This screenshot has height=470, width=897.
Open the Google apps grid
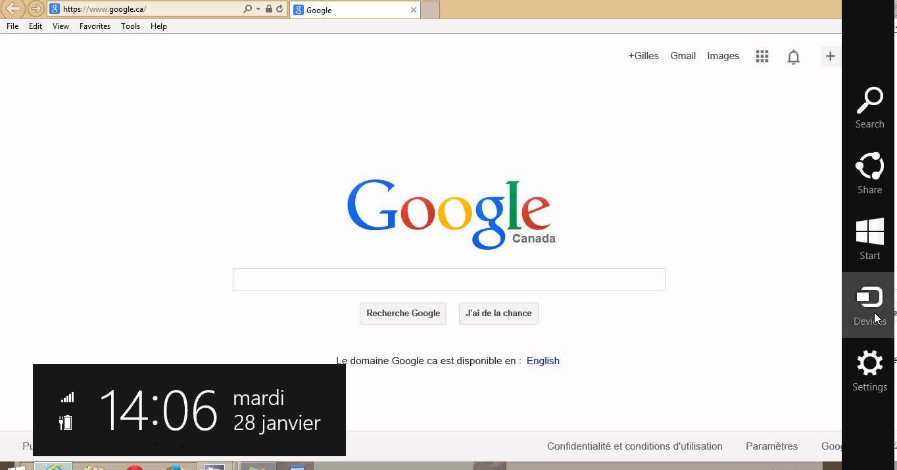click(x=762, y=57)
